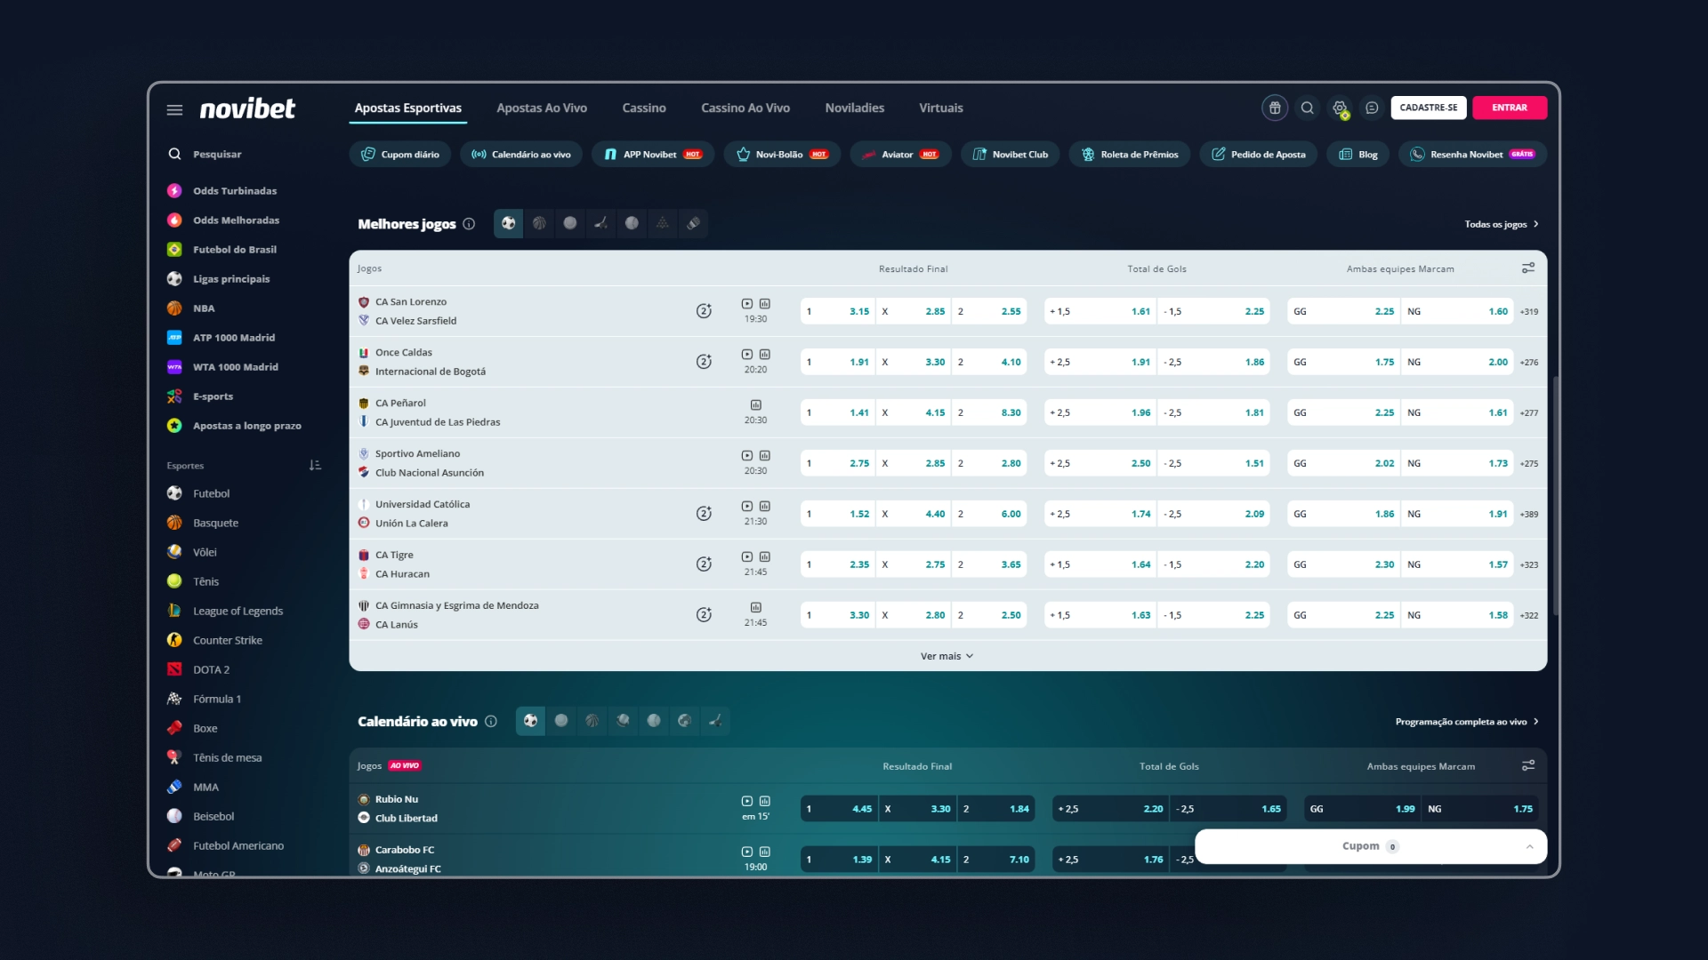The height and width of the screenshot is (960, 1708).
Task: Open the hamburger menu next to Novibet logo
Action: [174, 109]
